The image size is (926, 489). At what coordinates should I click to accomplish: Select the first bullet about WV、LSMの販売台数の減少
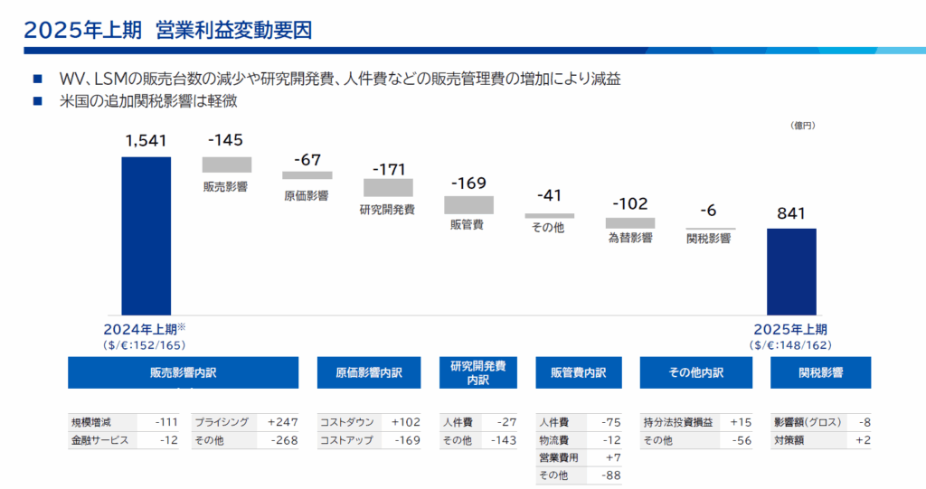coord(340,79)
